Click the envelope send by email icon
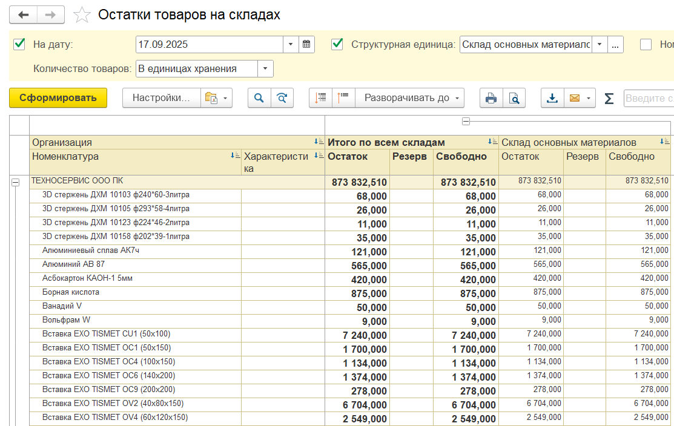 pyautogui.click(x=575, y=98)
